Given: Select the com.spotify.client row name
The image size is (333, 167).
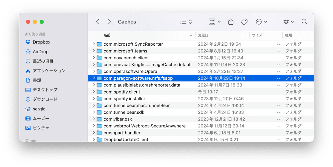Looking at the screenshot, I should coord(122,92).
